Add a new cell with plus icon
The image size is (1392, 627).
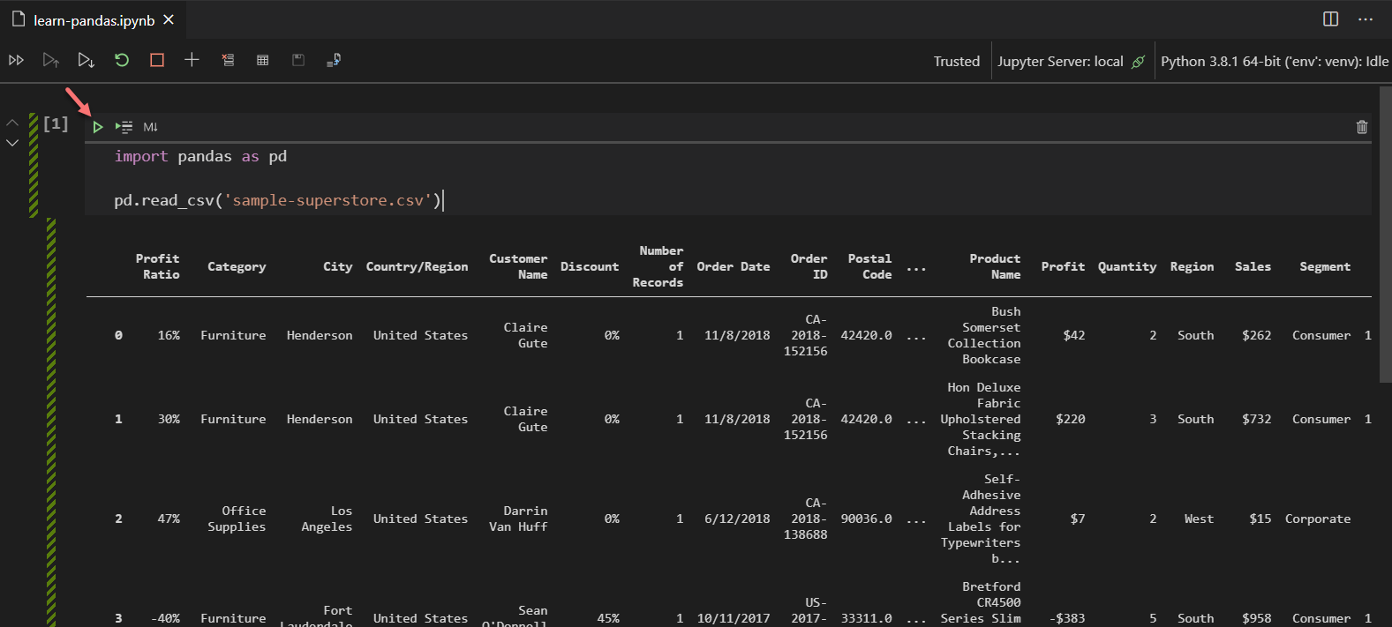point(192,60)
